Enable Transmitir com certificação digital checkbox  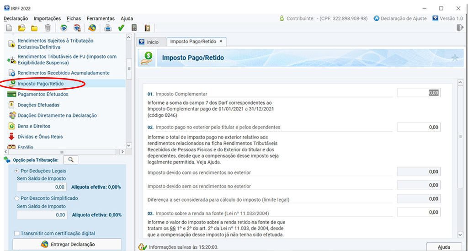pyautogui.click(x=17, y=233)
